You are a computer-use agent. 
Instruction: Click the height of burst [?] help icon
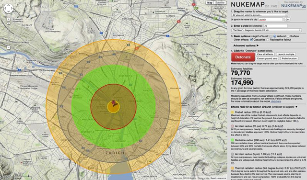point(271,36)
